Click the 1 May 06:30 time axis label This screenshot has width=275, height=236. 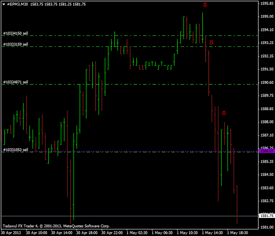click(x=162, y=233)
